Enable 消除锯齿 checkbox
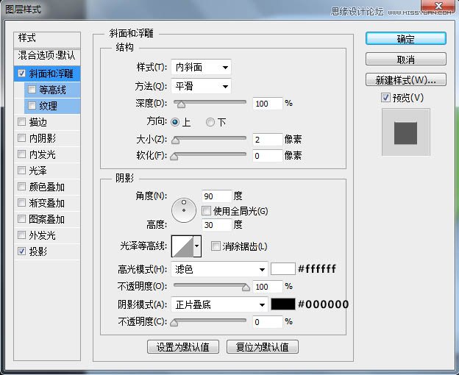This screenshot has height=375, width=459. 216,246
